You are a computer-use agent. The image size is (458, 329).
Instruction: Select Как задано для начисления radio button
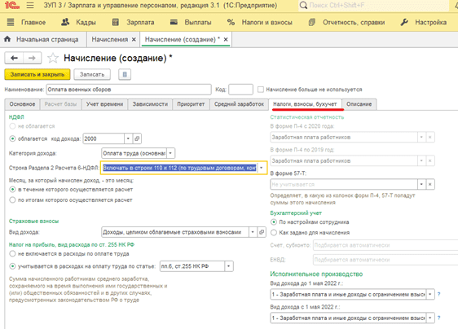coord(274,233)
